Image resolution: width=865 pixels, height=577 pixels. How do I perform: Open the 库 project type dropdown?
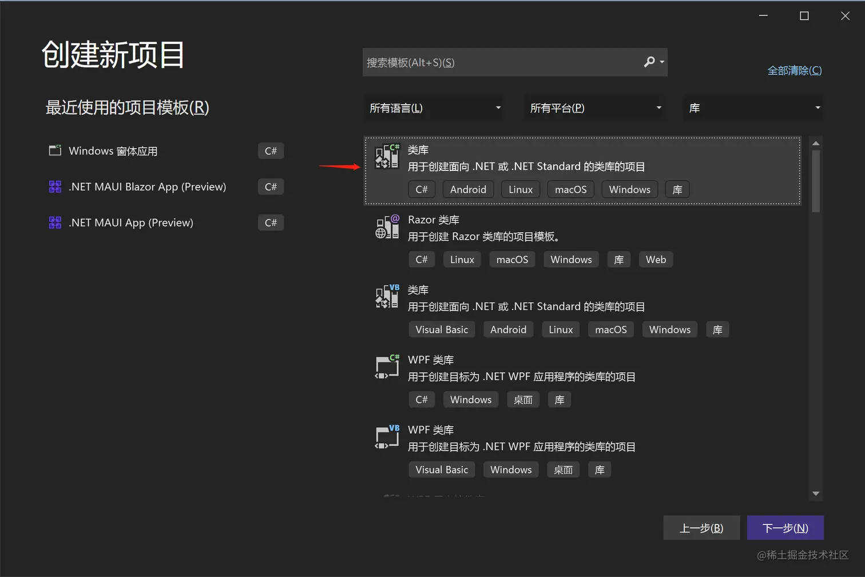(x=753, y=108)
